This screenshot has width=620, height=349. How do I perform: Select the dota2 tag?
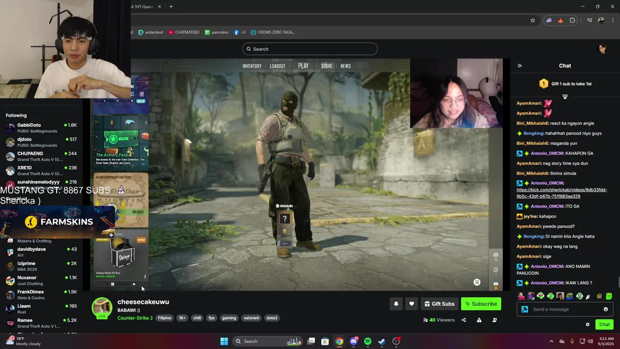pyautogui.click(x=272, y=318)
